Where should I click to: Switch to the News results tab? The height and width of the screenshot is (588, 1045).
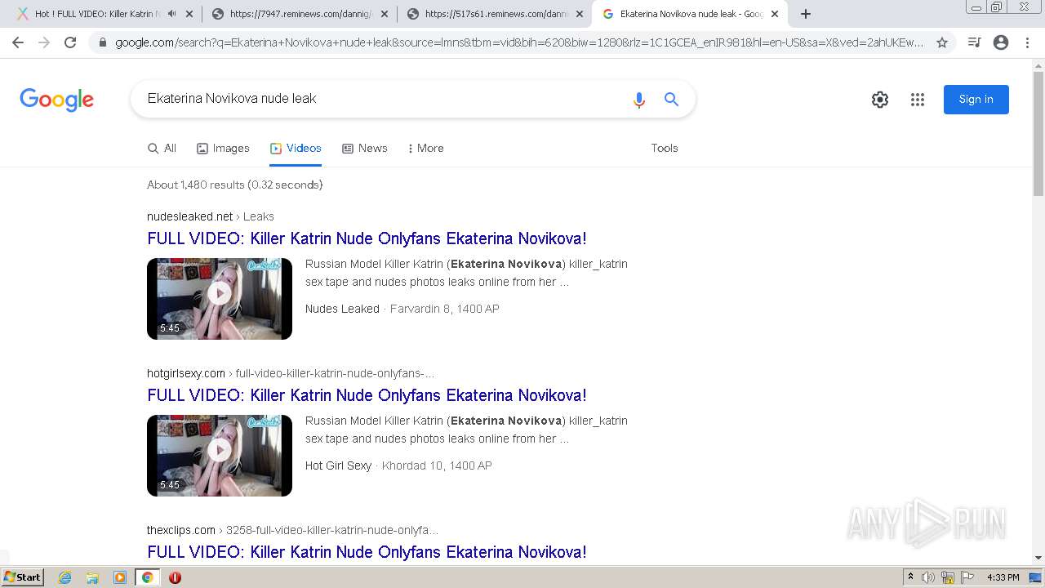364,148
